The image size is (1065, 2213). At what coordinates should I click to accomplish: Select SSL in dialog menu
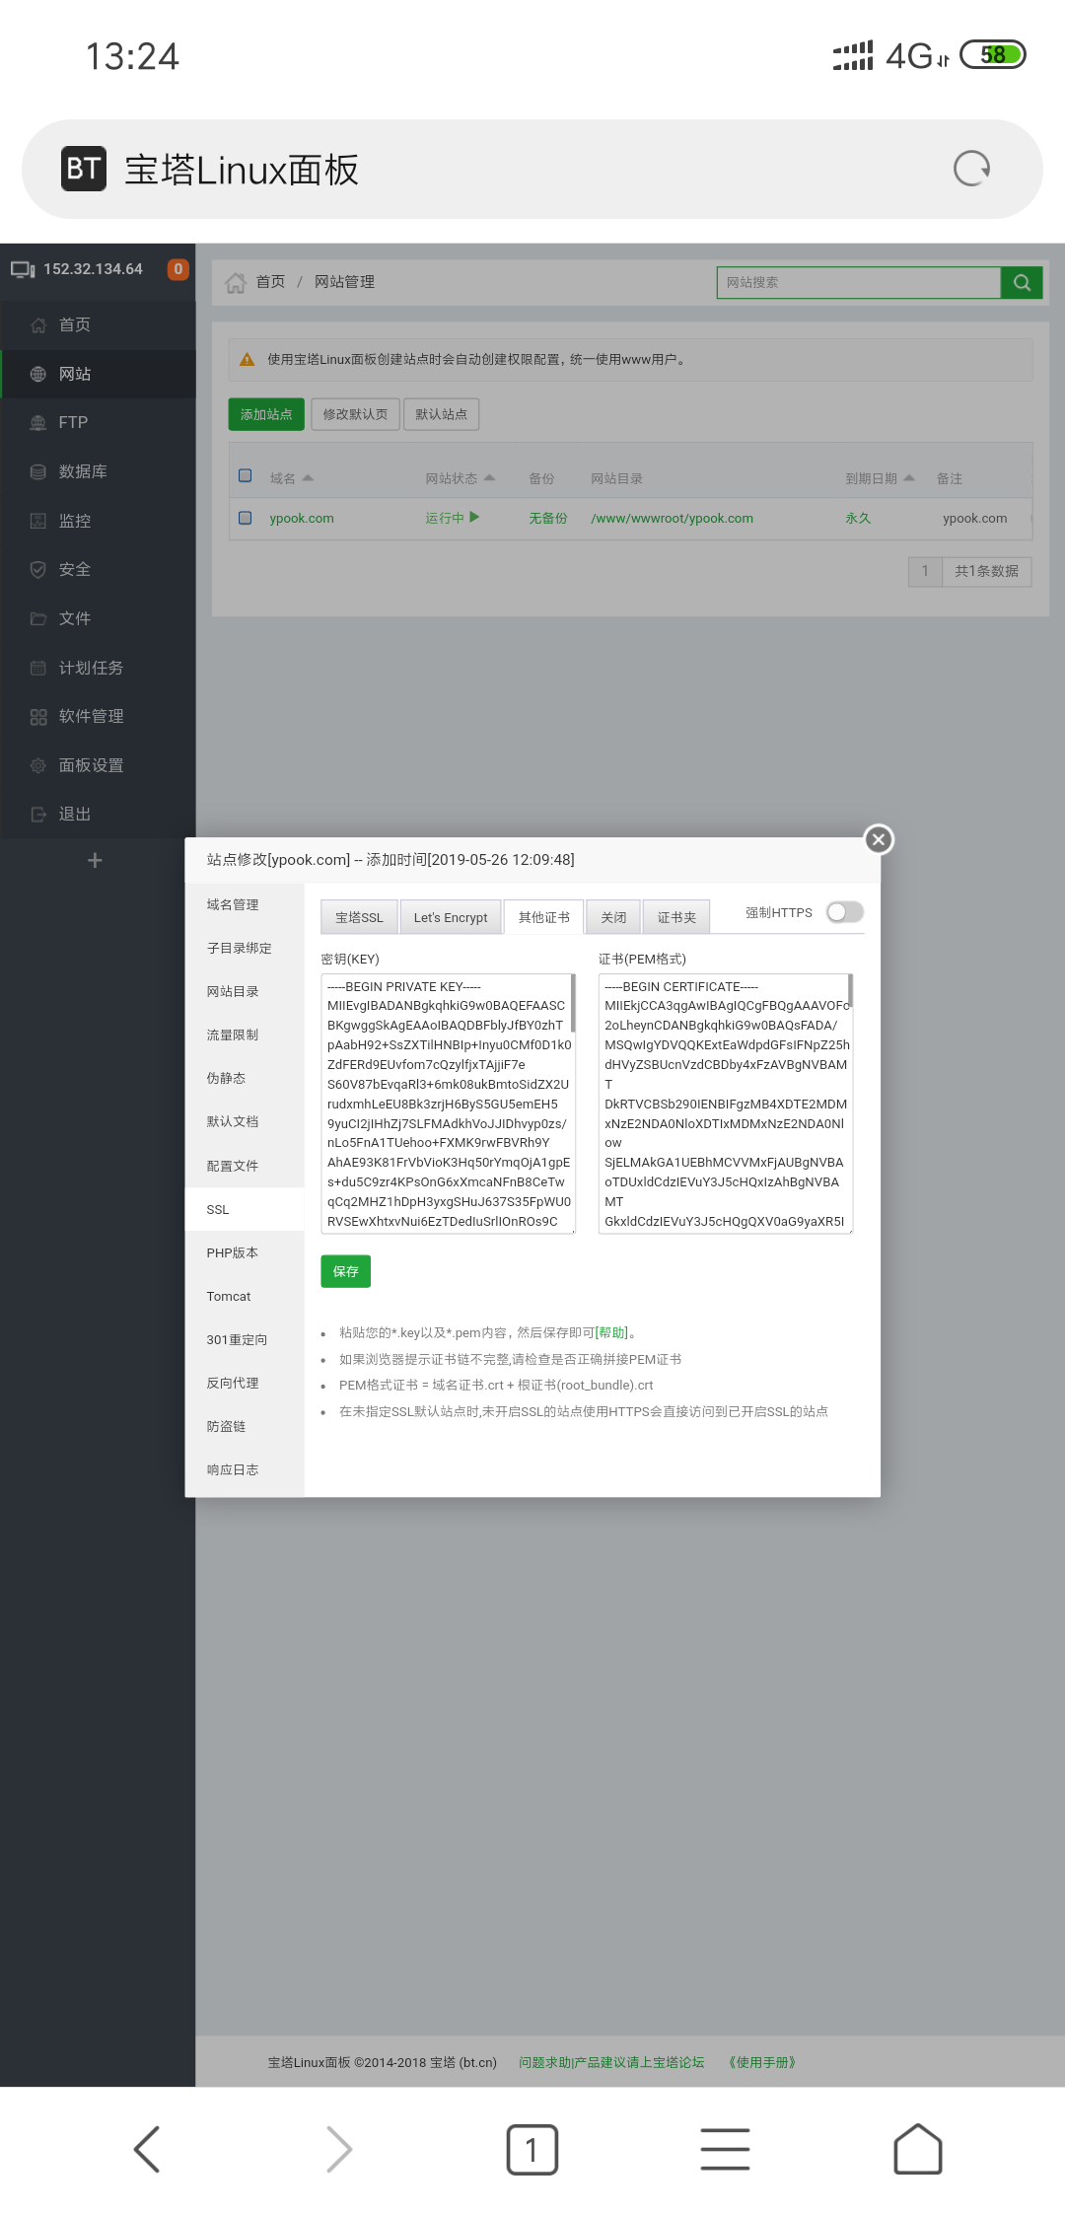pos(245,1209)
